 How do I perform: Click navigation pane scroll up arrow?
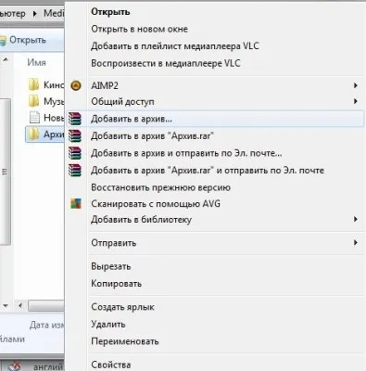[6, 59]
